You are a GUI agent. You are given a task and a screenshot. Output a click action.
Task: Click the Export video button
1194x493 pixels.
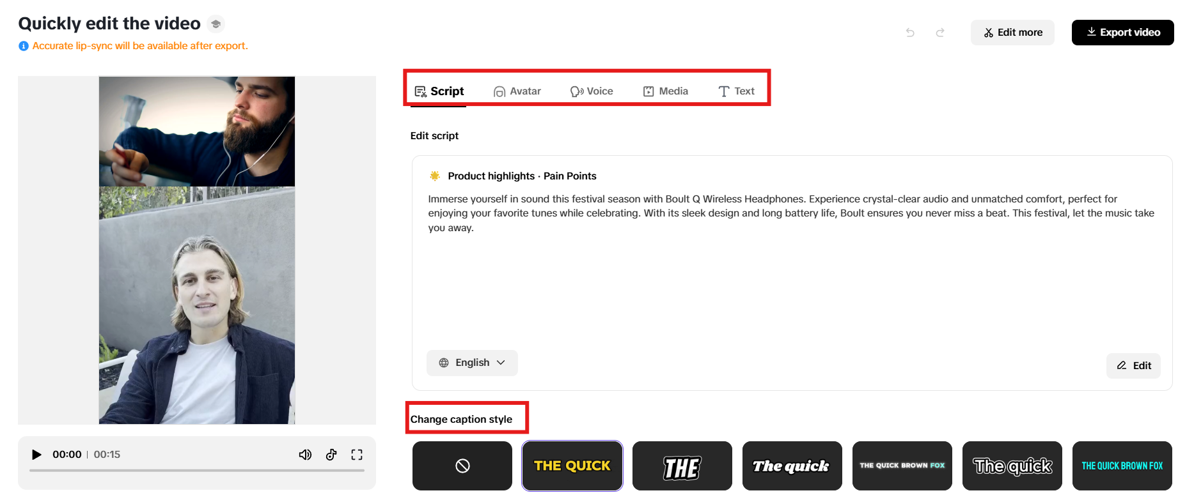click(x=1123, y=33)
